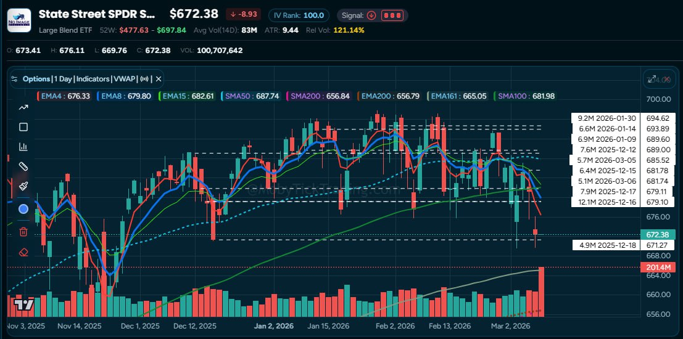Pick the blue drawing color circle
This screenshot has width=683, height=339.
(23, 209)
